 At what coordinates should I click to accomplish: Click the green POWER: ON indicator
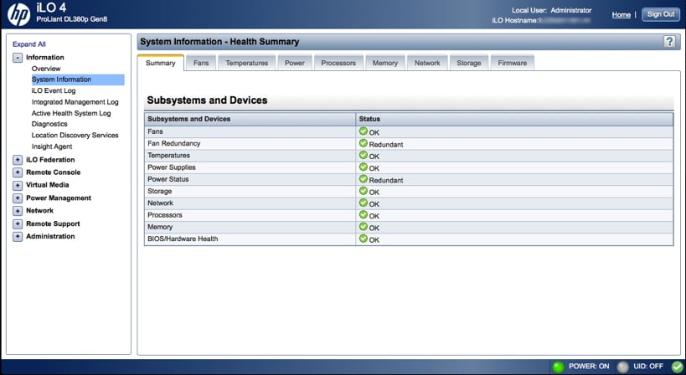click(558, 367)
